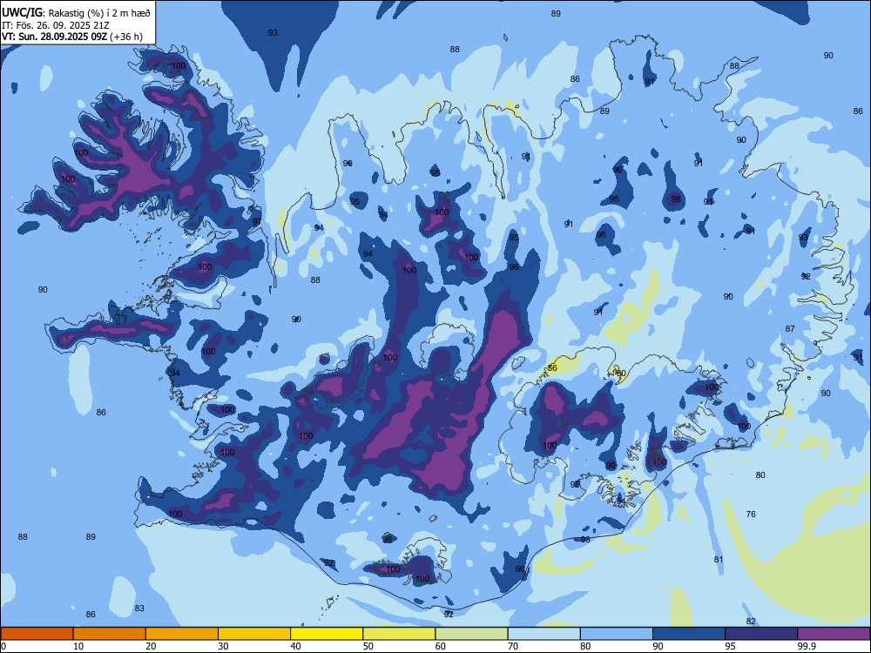Click the dark blue 90–95 legend swatch

click(x=689, y=634)
